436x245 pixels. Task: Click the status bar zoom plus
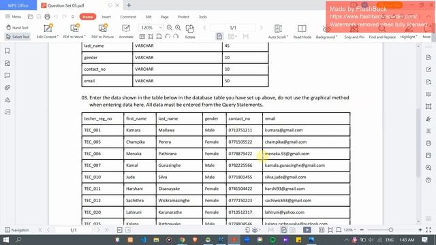click(x=420, y=230)
